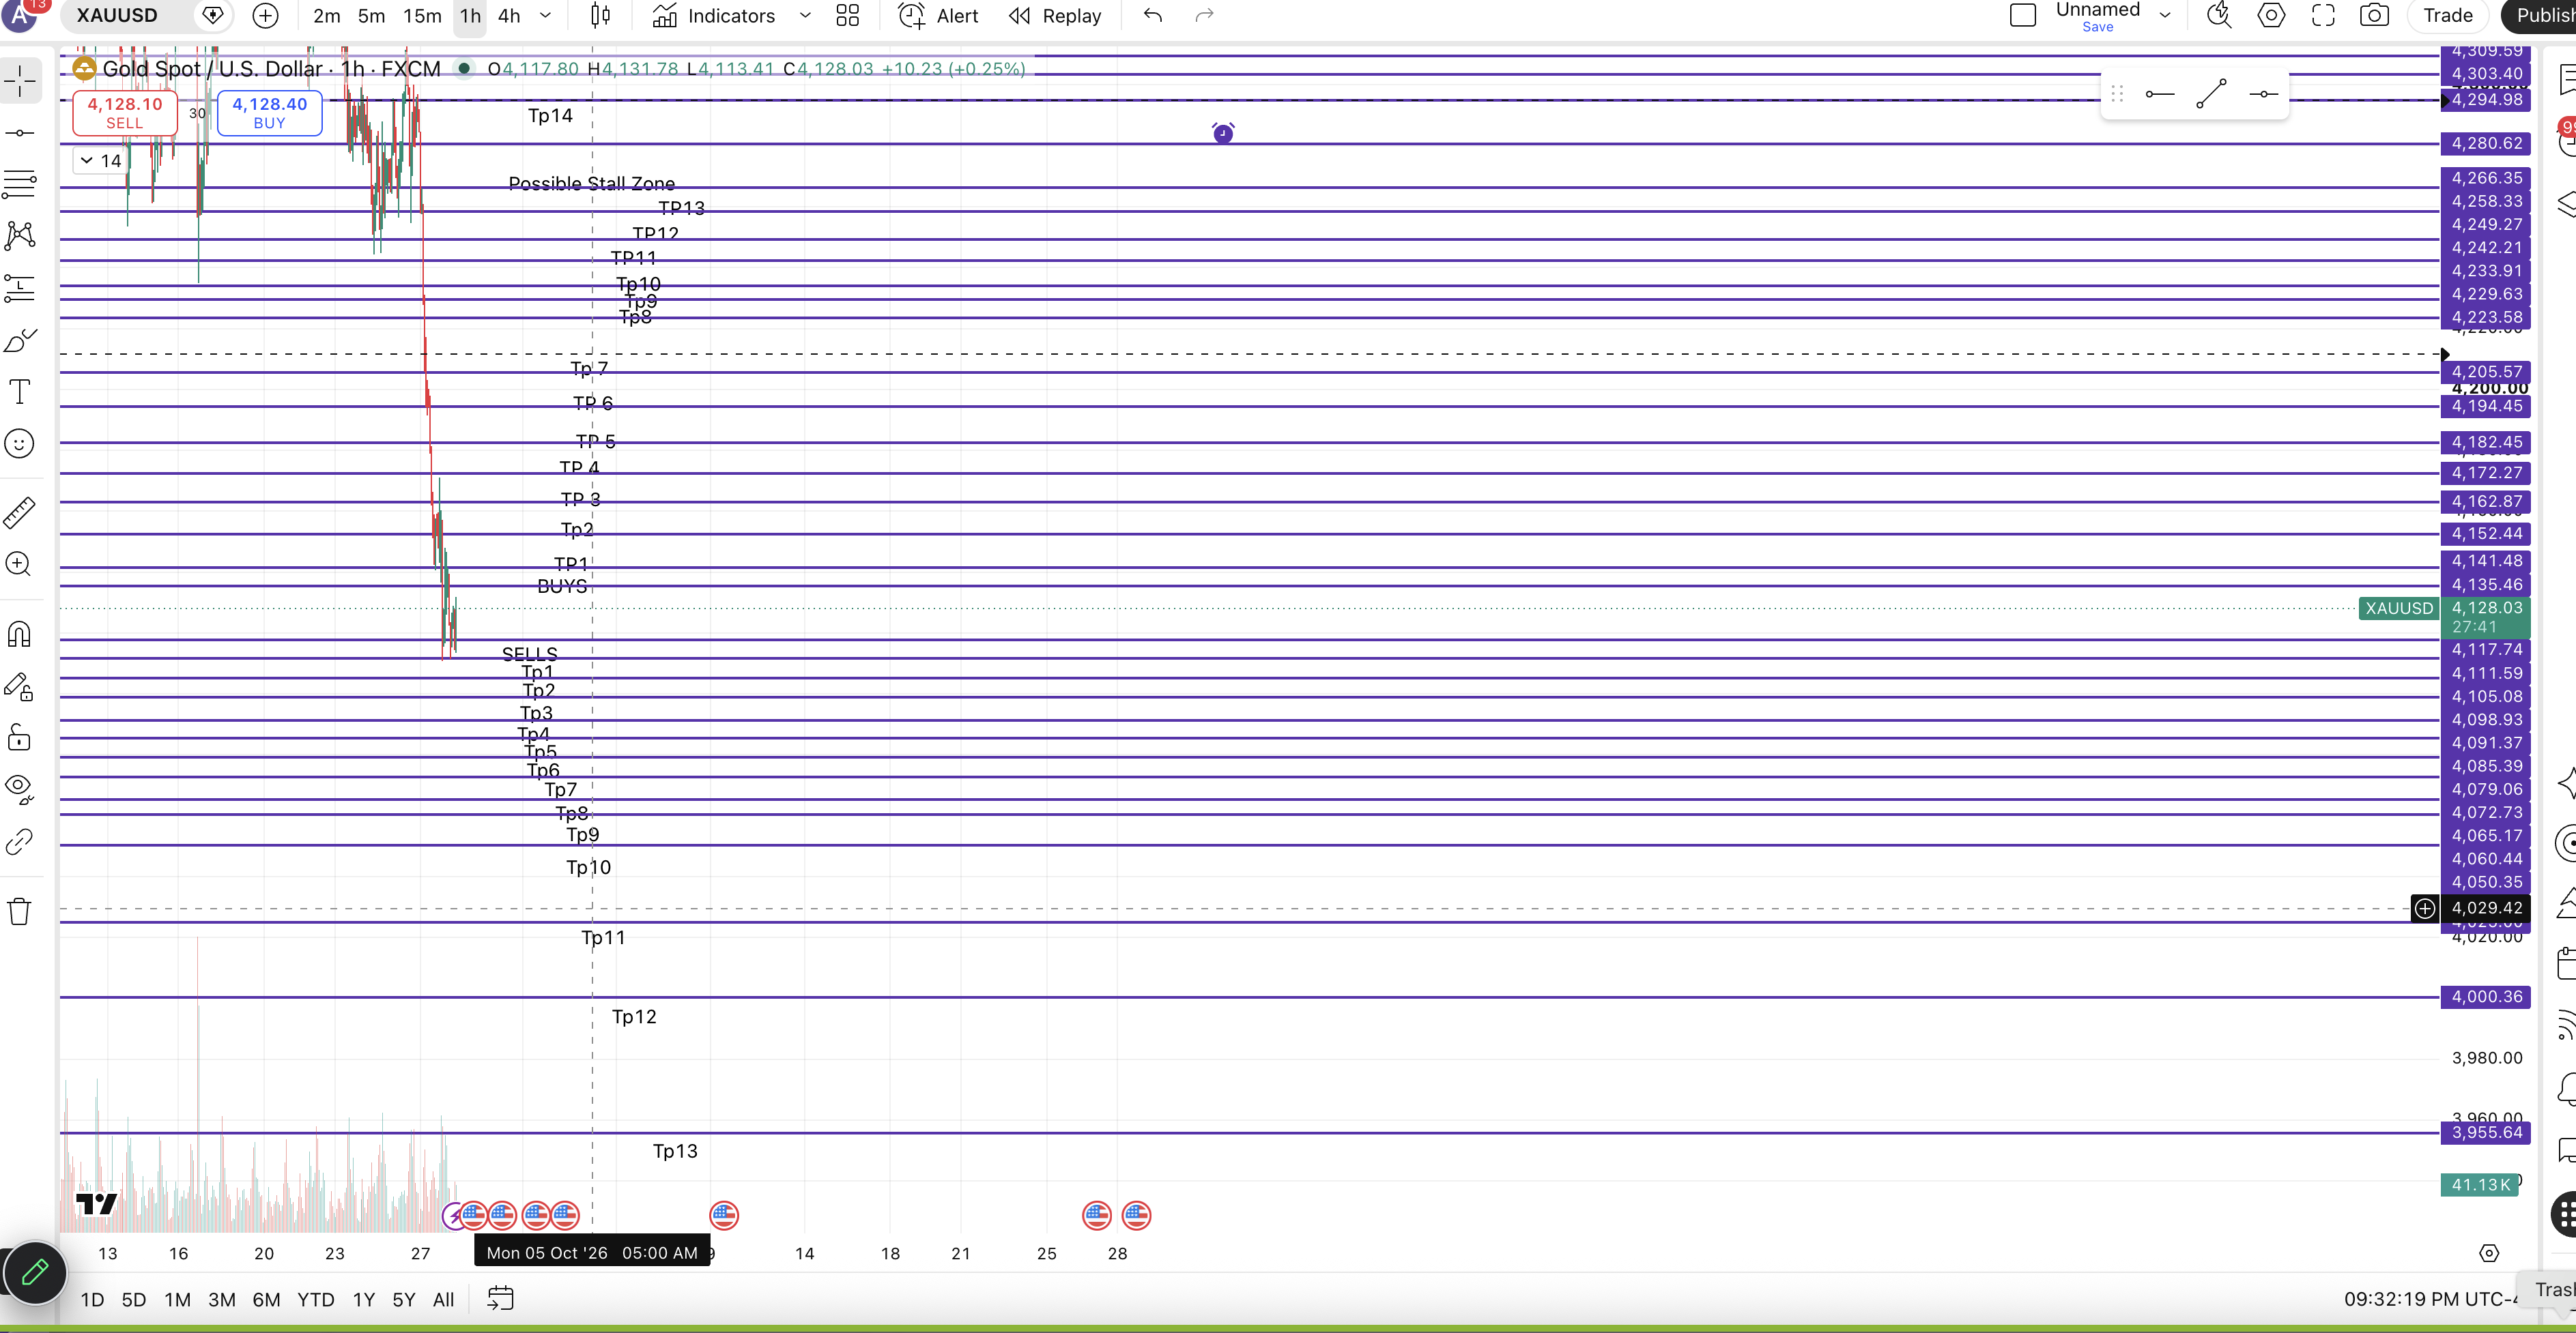Expand the indicator favorites dropdown arrow
Viewport: 2576px width, 1333px height.
(x=805, y=16)
